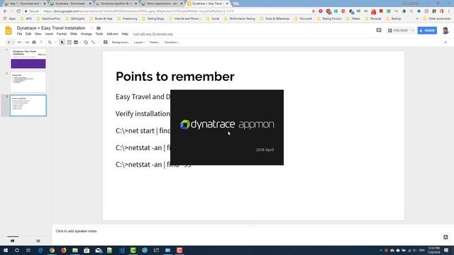Add a new slide with plus button
The height and width of the screenshot is (255, 454).
tap(9, 42)
